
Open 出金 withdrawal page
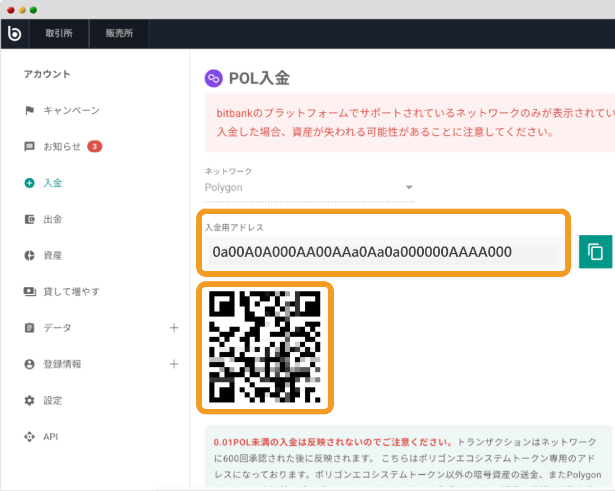click(x=53, y=219)
